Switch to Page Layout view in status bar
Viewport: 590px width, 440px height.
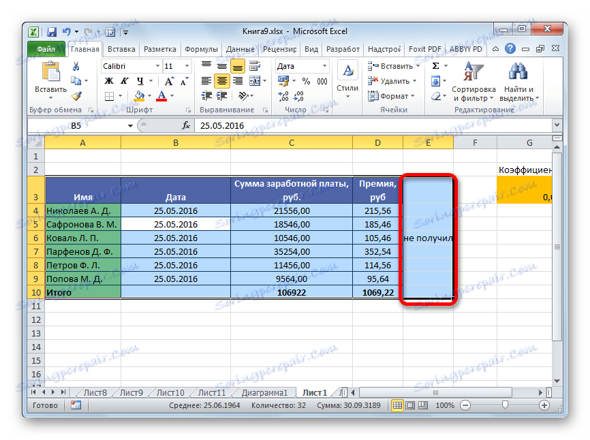point(410,405)
